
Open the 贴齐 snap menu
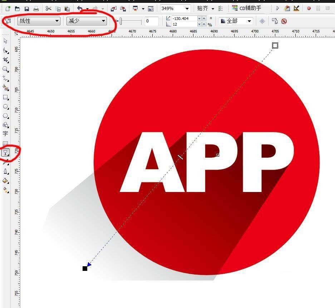[206, 8]
